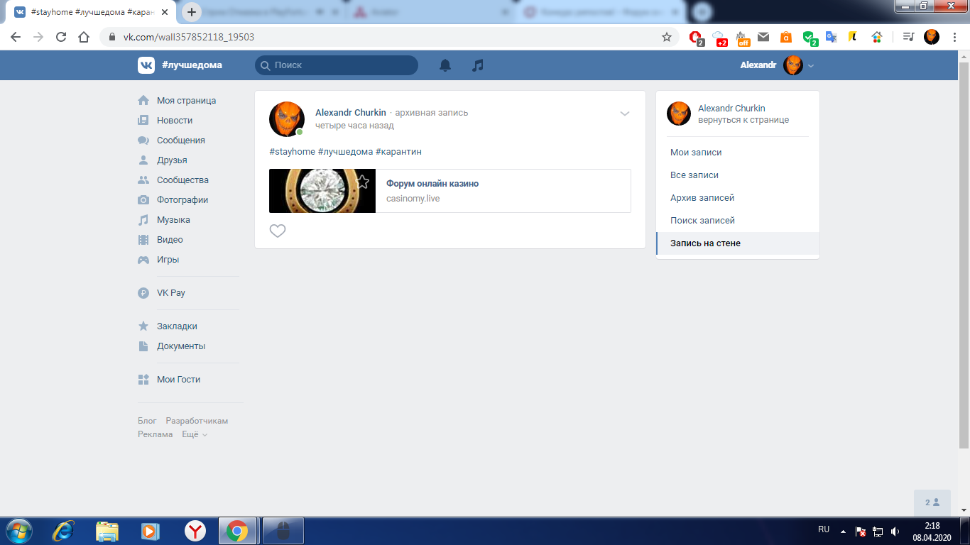The image size is (970, 545).
Task: Open Видео in the left menu
Action: coord(170,240)
